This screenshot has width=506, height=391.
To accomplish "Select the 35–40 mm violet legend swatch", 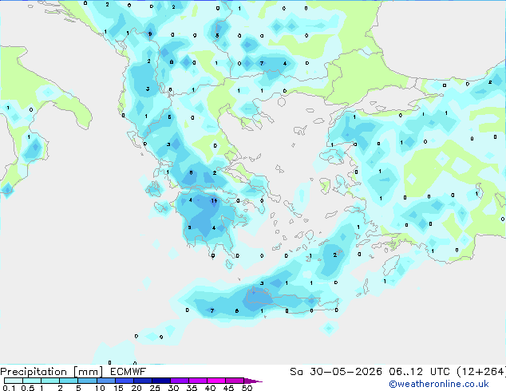I will point(198,381).
